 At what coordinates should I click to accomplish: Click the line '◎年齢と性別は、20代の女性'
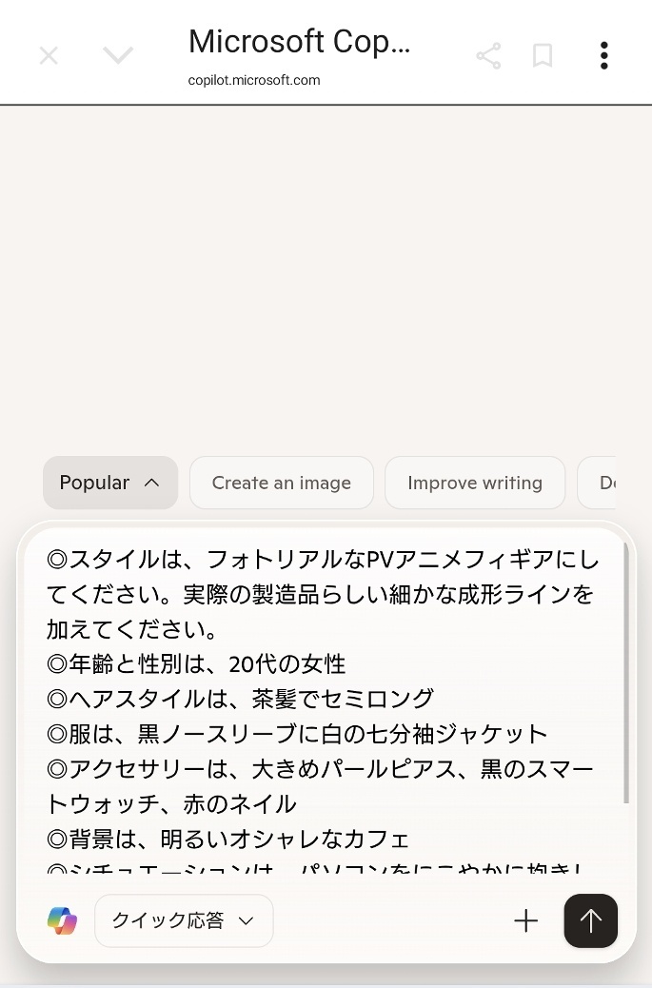pos(196,663)
